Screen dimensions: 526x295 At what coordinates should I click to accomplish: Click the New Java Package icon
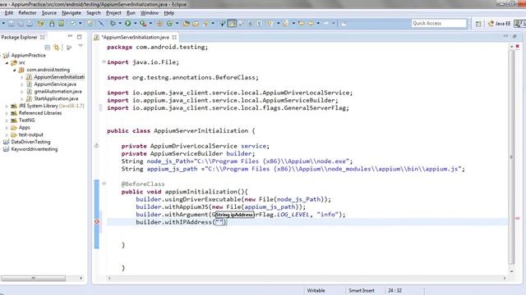[159, 24]
